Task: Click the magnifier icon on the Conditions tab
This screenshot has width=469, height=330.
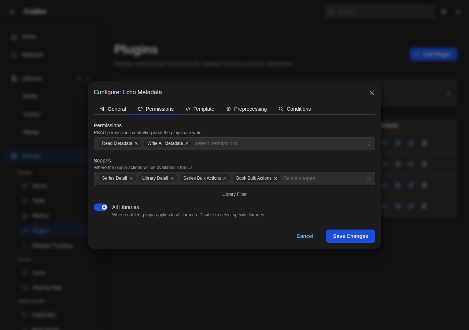Action: coord(281,109)
